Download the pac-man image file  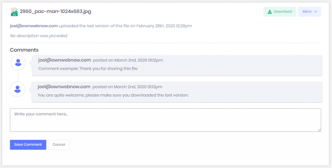coord(280,12)
